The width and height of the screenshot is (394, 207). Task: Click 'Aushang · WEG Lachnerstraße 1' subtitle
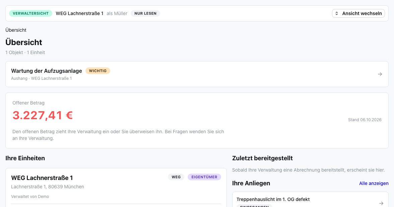[x=42, y=78]
